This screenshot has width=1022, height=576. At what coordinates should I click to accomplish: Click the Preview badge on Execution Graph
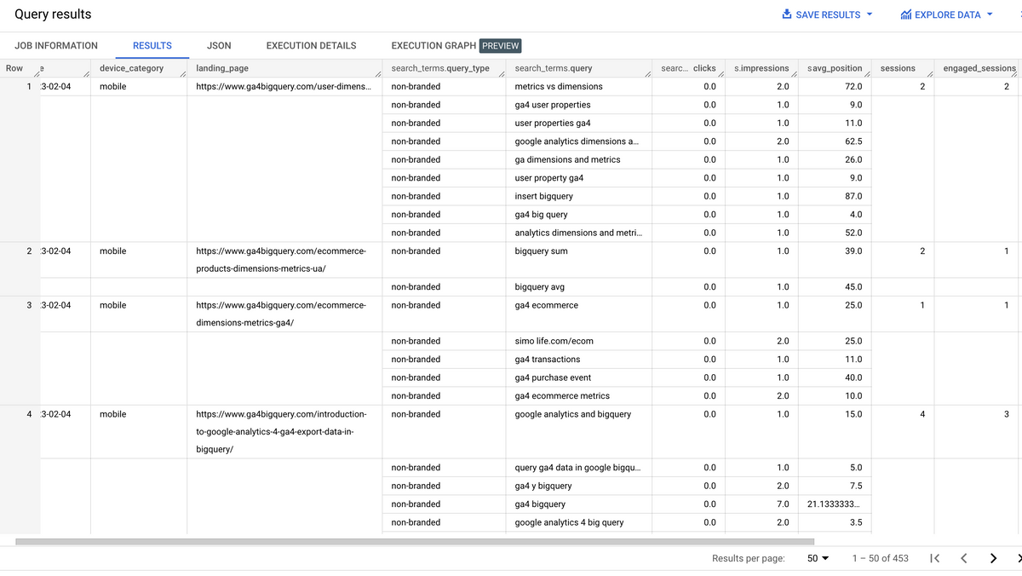(x=500, y=45)
